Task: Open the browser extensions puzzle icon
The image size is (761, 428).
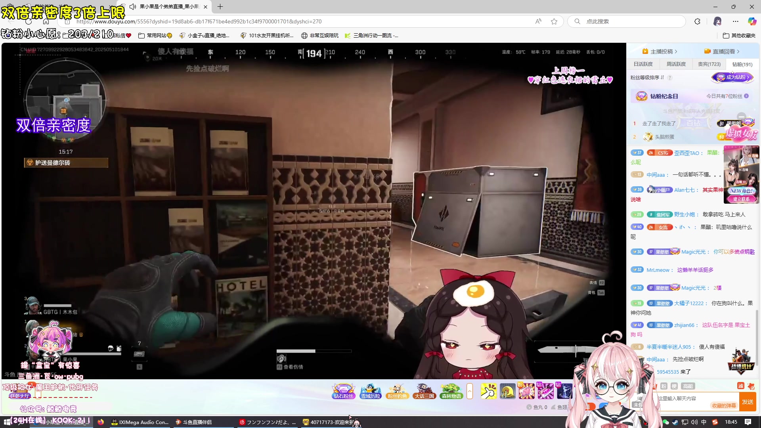Action: (698, 21)
